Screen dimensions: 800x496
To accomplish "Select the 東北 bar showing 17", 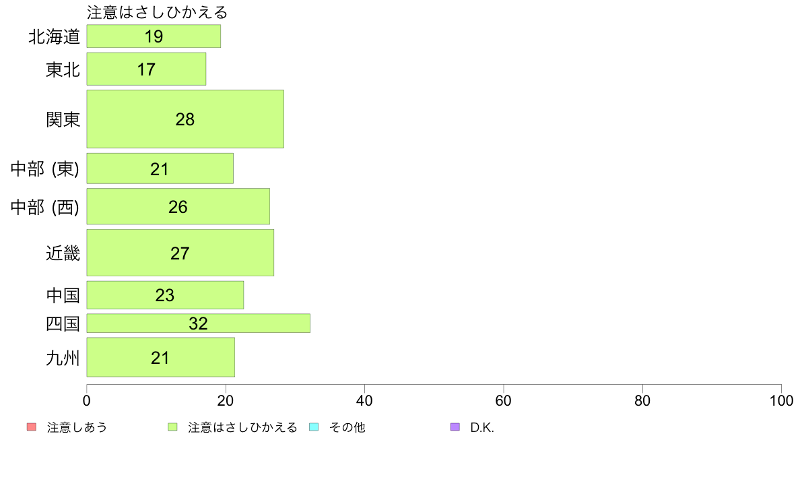I will pyautogui.click(x=146, y=69).
